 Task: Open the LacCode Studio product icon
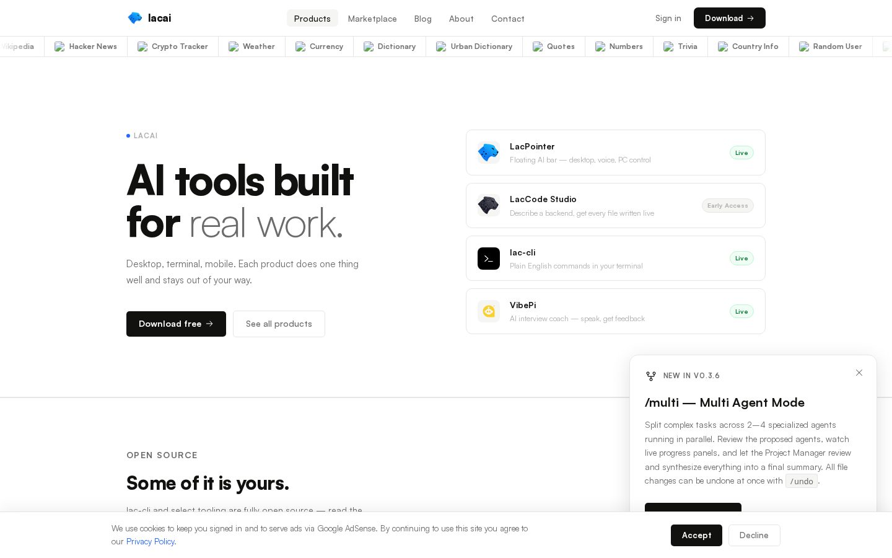489,205
